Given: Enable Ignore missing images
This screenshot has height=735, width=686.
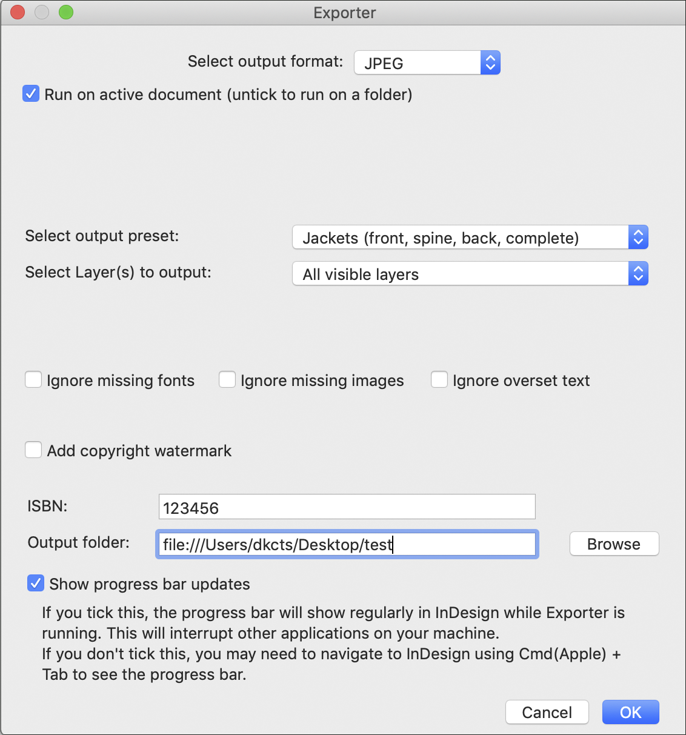Looking at the screenshot, I should pos(227,380).
